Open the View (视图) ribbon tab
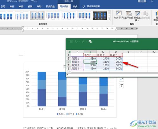 (x=30, y=7)
